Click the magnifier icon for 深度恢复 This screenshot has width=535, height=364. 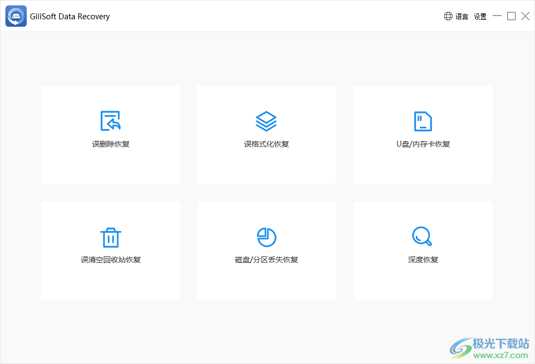pyautogui.click(x=423, y=236)
